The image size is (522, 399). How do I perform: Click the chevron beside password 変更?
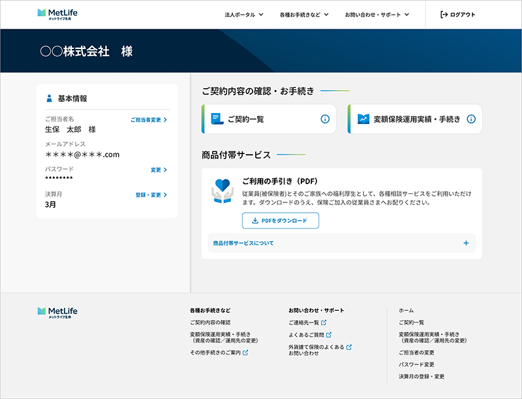tap(165, 170)
